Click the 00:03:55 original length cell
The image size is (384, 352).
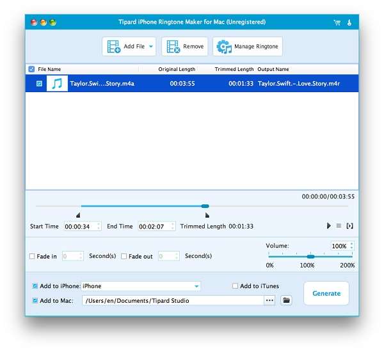click(182, 84)
